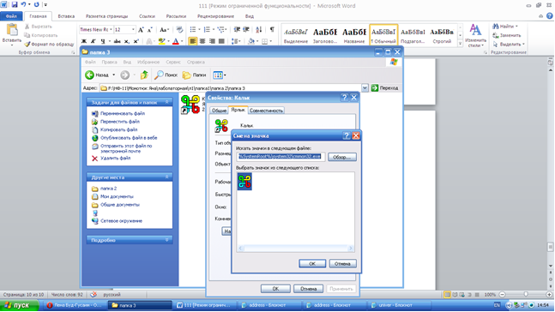The width and height of the screenshot is (555, 312).
Task: Apply strikethrough formatting icon
Action: (118, 41)
